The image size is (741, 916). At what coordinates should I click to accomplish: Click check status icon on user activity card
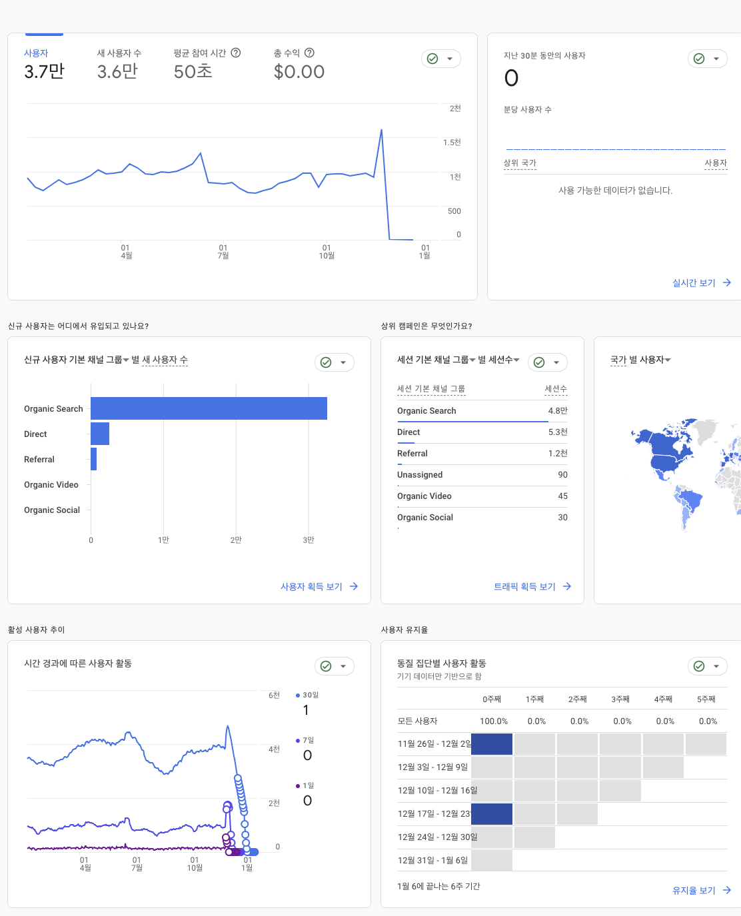(x=326, y=666)
